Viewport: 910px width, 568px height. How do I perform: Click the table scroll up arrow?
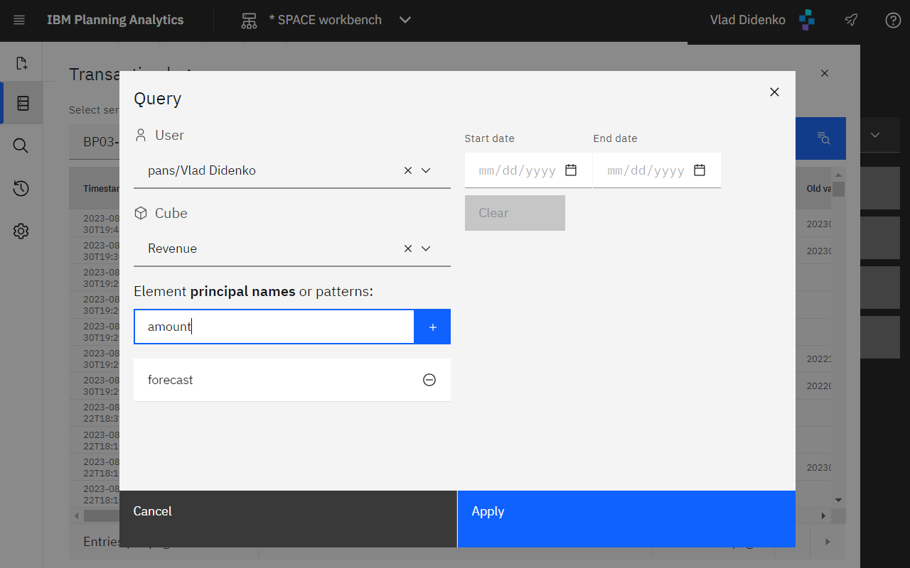(x=839, y=175)
